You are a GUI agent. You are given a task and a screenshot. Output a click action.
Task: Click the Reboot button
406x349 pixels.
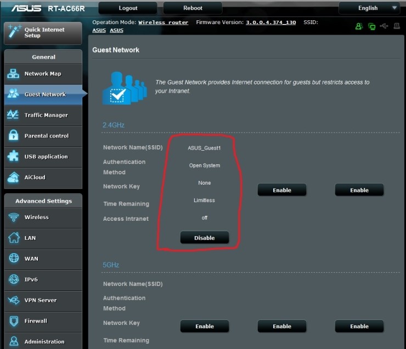(193, 8)
